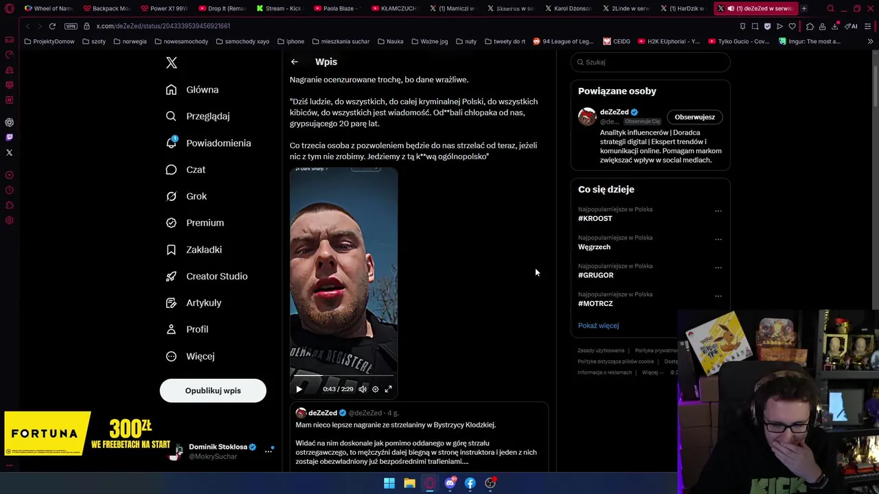Switch to Paola Blaze tab
The image size is (879, 494).
click(x=337, y=8)
